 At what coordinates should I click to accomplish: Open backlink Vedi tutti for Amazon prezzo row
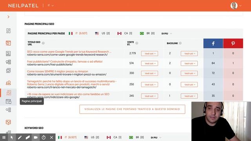pyautogui.click(x=189, y=73)
